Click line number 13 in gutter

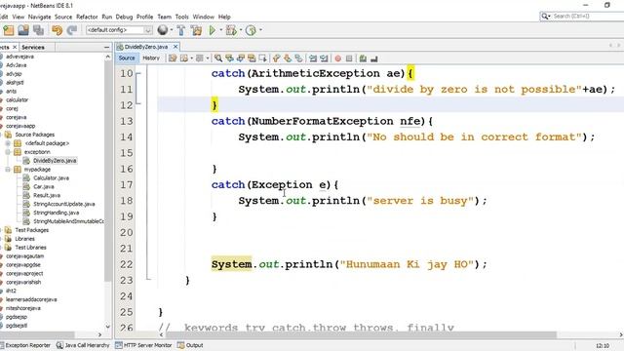click(x=126, y=121)
